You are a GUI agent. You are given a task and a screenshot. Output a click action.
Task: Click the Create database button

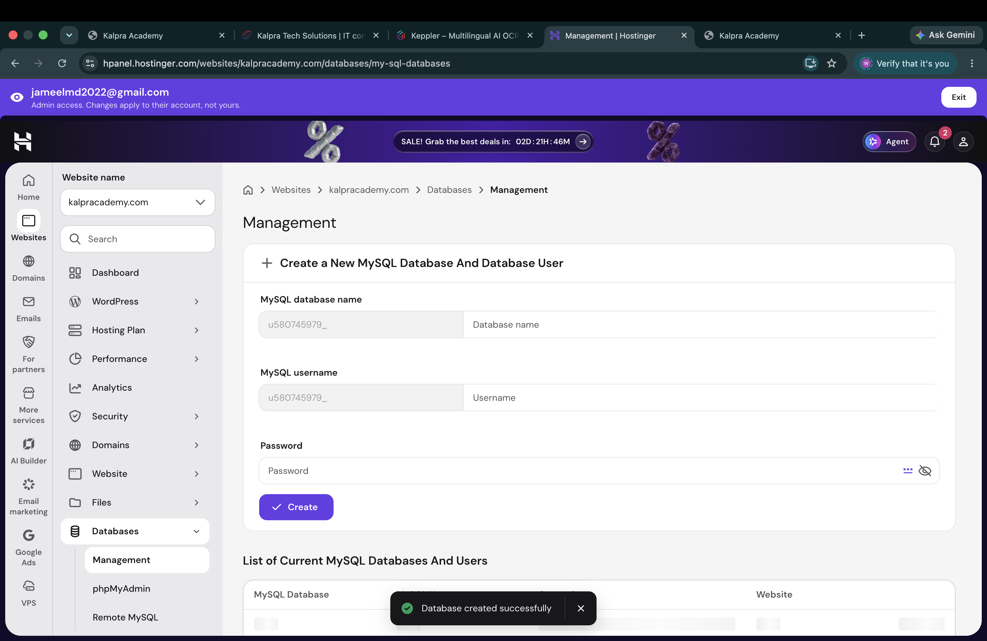click(296, 507)
